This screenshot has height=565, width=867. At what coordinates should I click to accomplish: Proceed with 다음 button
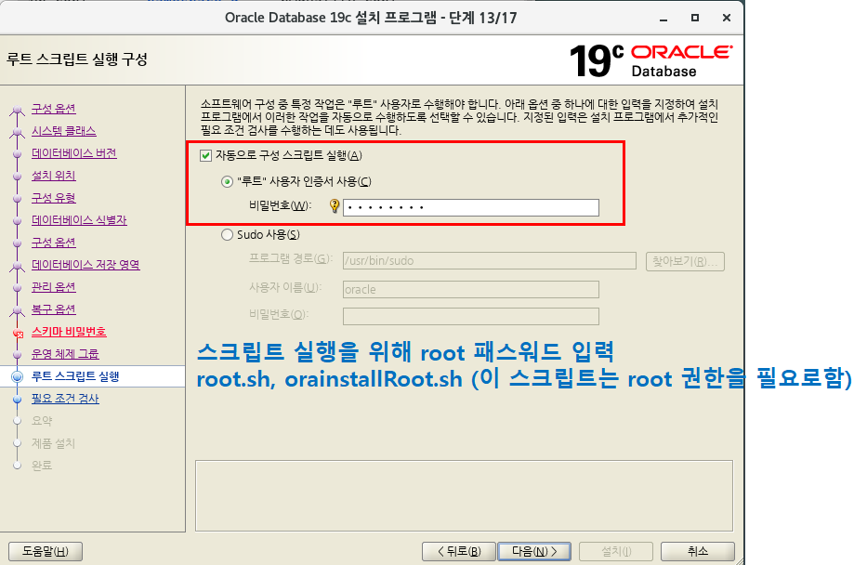[x=534, y=551]
